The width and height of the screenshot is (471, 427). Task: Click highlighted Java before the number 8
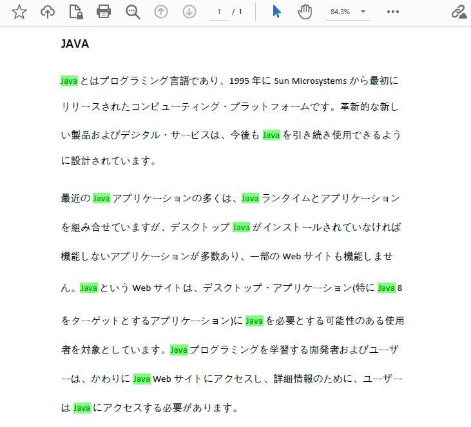(x=387, y=288)
